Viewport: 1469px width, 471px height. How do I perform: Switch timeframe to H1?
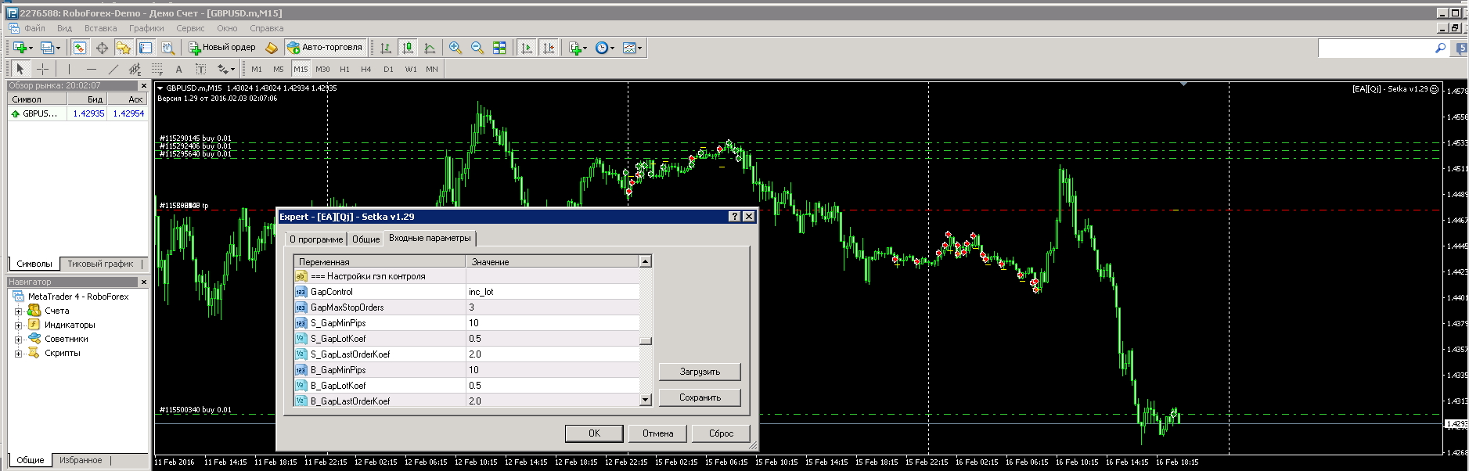click(344, 69)
